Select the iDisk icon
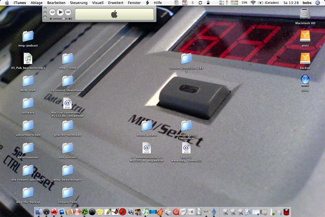Image resolution: width=325 pixels, height=217 pixels. point(305,81)
